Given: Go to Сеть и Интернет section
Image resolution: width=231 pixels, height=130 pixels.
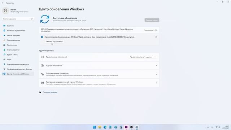Looking at the screenshot, I should (18, 35).
